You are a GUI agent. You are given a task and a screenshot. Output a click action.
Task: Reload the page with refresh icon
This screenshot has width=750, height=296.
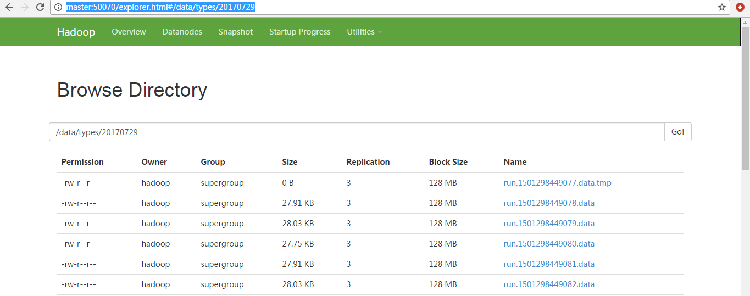click(x=40, y=7)
